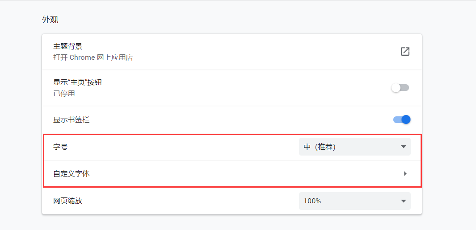This screenshot has height=230, width=476.
Task: Click the 外观 section heading
Action: click(x=50, y=20)
